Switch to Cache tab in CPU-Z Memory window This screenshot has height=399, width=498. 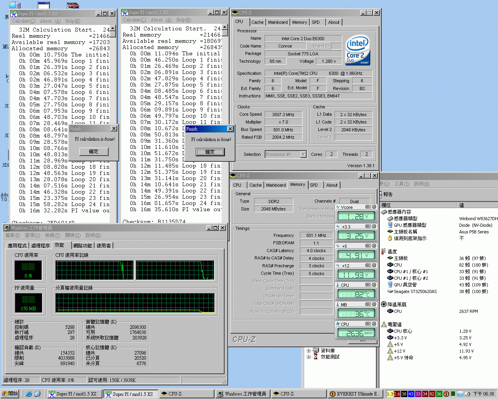coord(255,185)
